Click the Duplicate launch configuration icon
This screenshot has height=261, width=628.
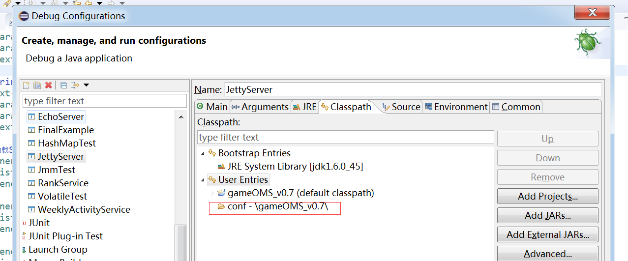37,85
